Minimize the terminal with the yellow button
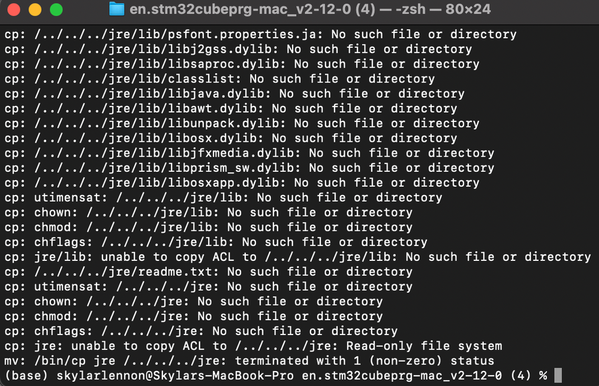Image resolution: width=599 pixels, height=386 pixels. click(x=35, y=10)
